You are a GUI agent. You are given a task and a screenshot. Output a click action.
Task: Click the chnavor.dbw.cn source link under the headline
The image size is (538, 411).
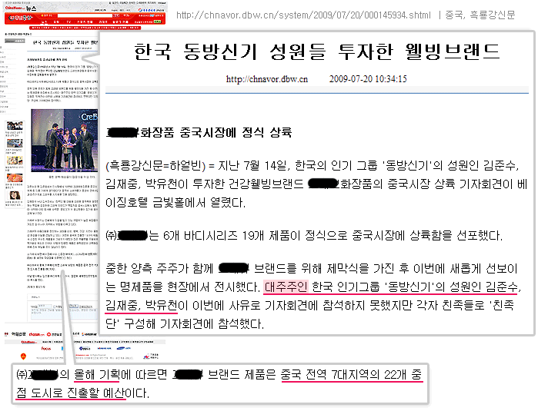click(267, 78)
